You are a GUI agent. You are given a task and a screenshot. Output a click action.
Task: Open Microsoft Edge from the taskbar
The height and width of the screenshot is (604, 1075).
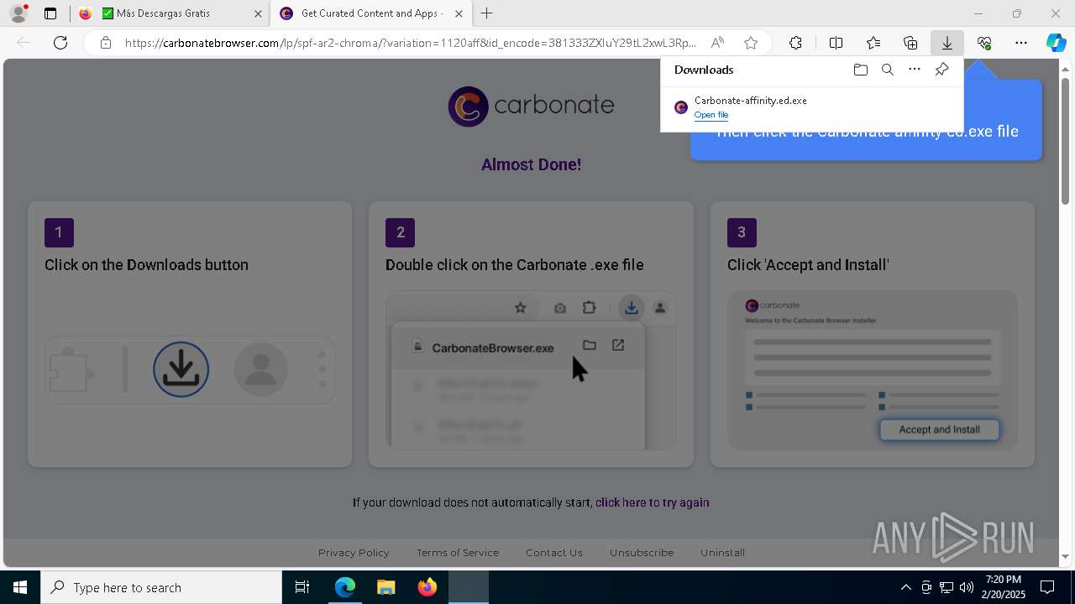[x=345, y=587]
